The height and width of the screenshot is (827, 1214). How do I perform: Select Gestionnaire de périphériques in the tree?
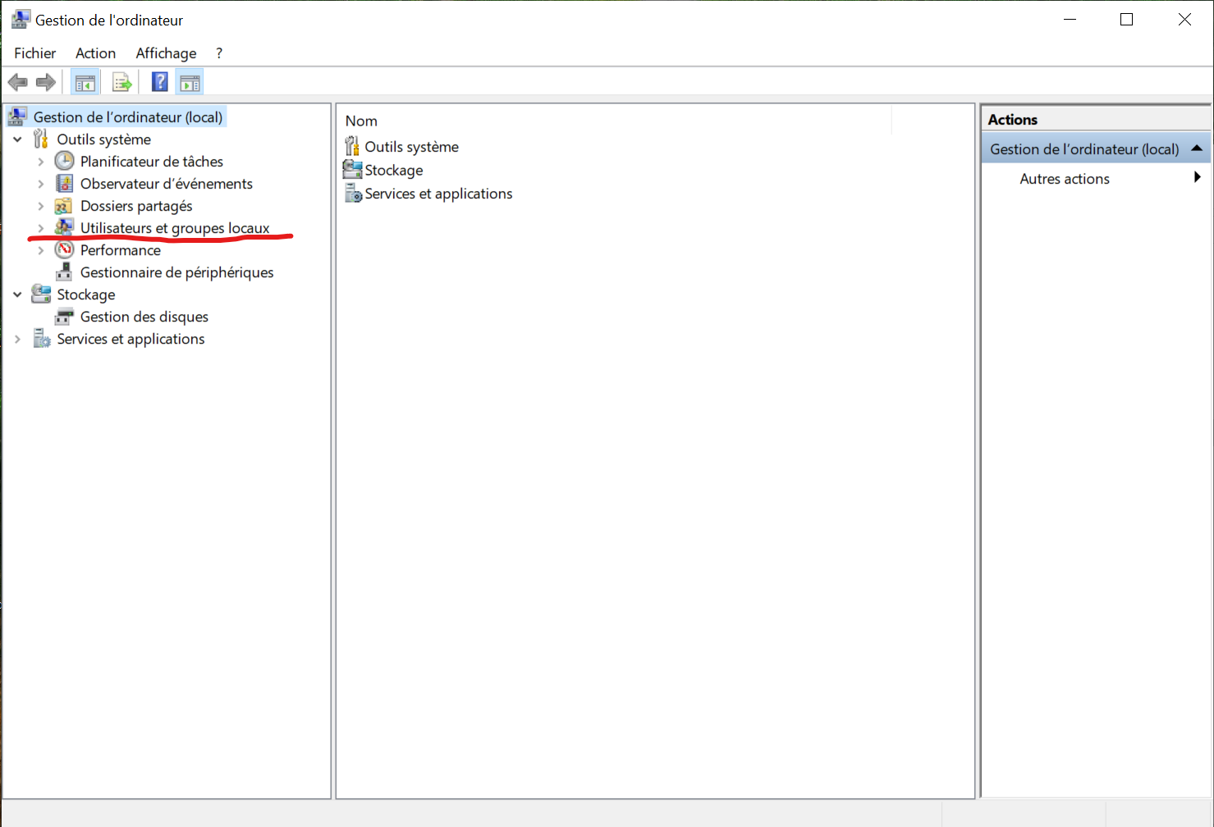(x=177, y=272)
